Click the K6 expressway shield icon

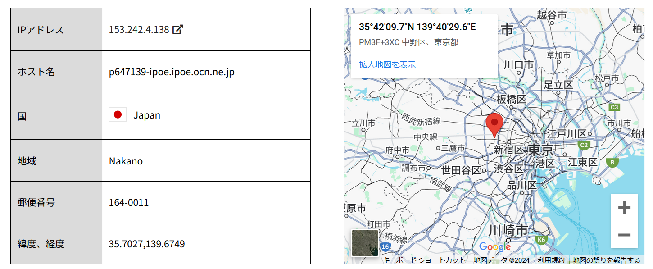pyautogui.click(x=541, y=240)
